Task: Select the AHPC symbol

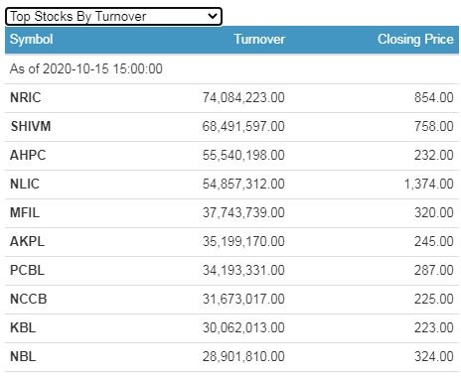Action: coord(28,155)
